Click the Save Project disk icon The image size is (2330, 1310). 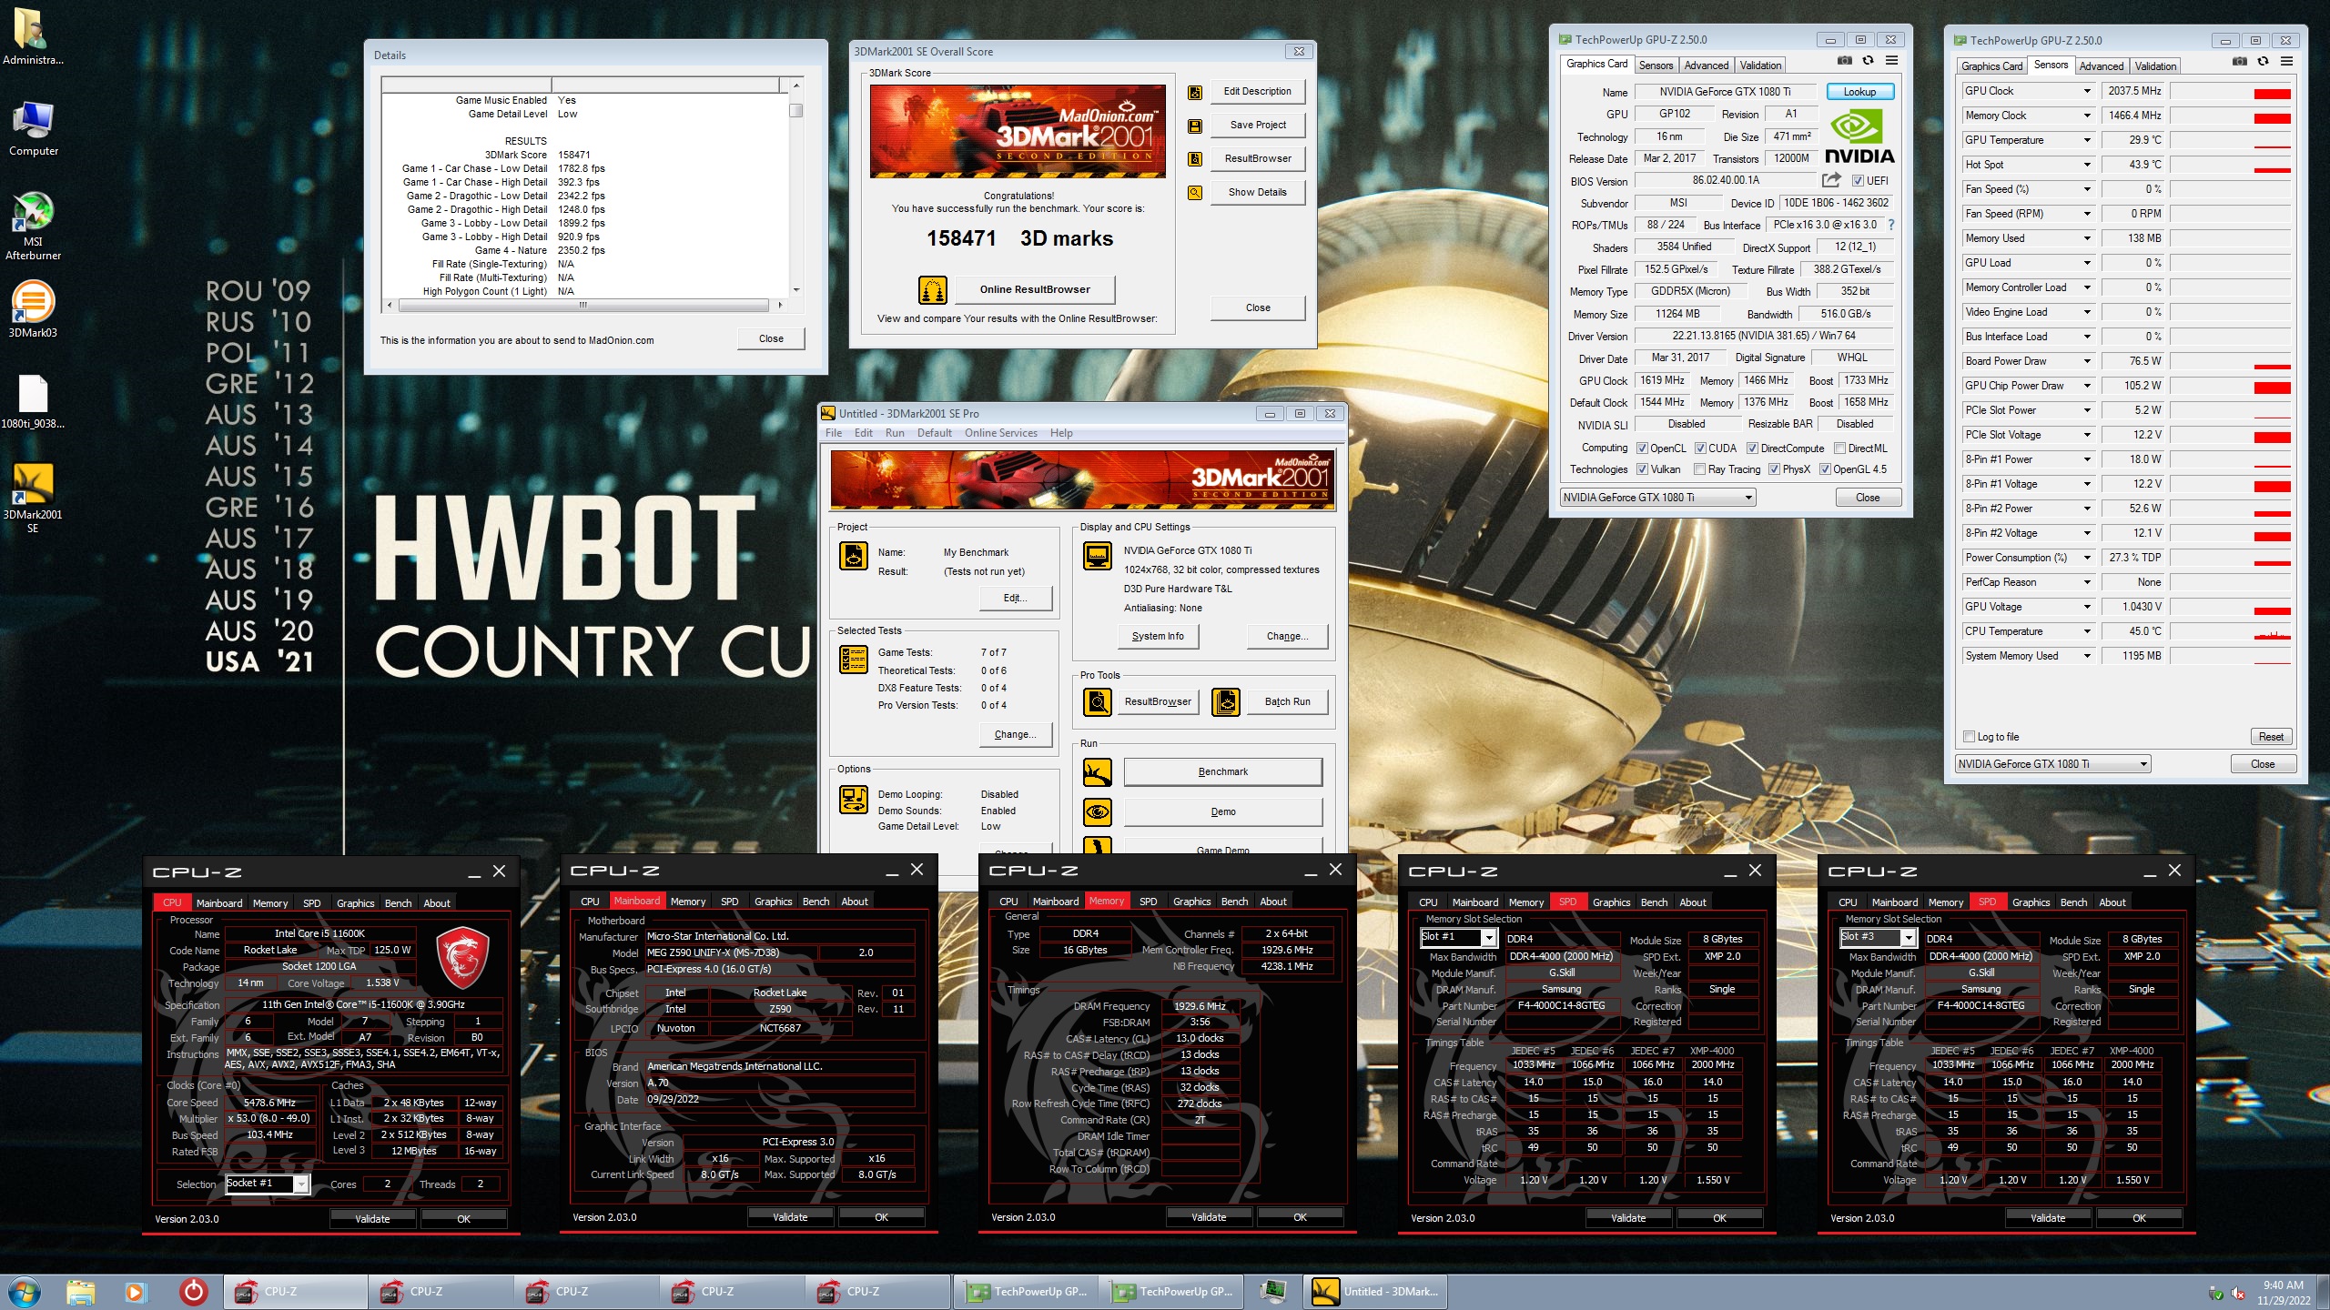pyautogui.click(x=1195, y=126)
